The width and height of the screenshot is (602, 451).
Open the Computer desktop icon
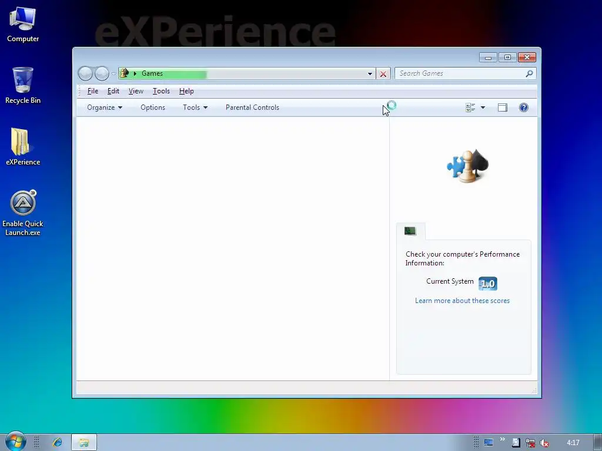point(23,24)
